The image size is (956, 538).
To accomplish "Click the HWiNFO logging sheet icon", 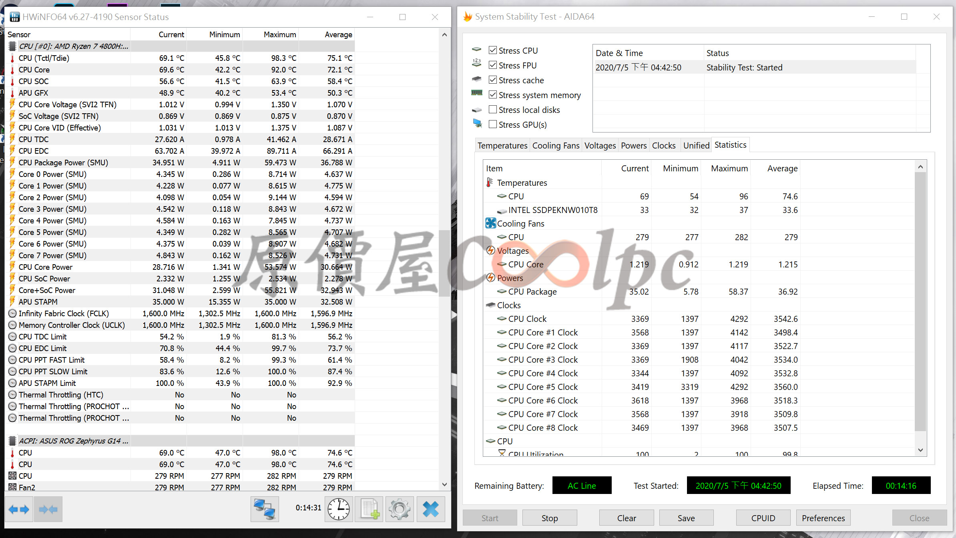I will (369, 509).
